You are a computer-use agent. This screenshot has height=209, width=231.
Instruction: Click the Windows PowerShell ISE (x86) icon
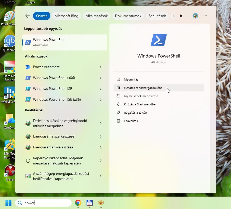pos(28,100)
